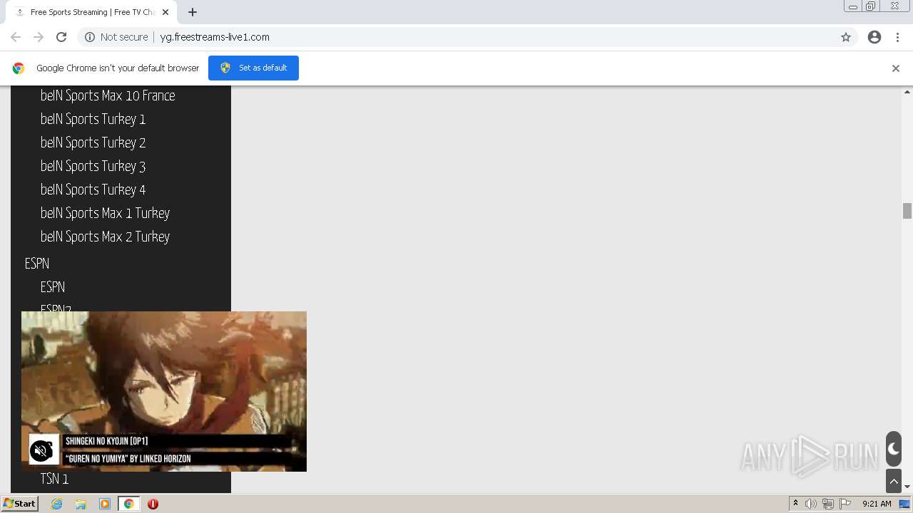Screen dimensions: 913x513
Task: Open the TSN 1 channel
Action: pyautogui.click(x=54, y=479)
